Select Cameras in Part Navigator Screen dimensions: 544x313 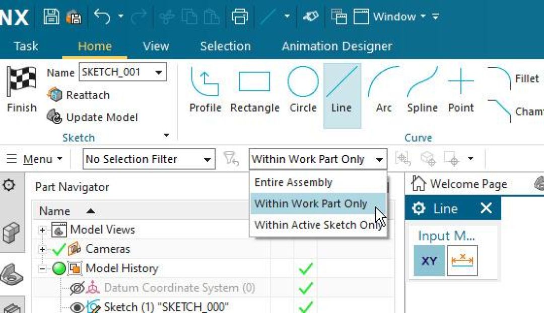click(x=108, y=249)
